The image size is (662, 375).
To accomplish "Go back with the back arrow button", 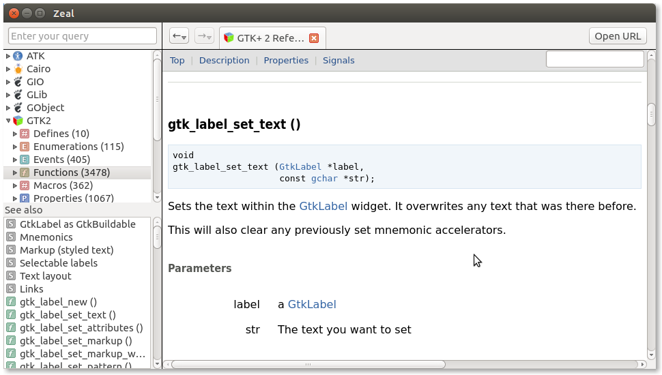I will (179, 36).
